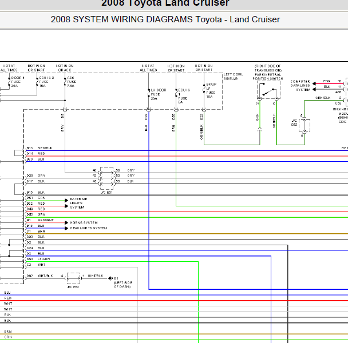Click the 'D2 BLK' terminal label
348x343 pixels.
tap(35, 242)
